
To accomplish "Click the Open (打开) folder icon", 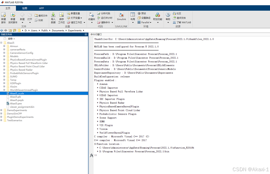I will click(30, 15).
